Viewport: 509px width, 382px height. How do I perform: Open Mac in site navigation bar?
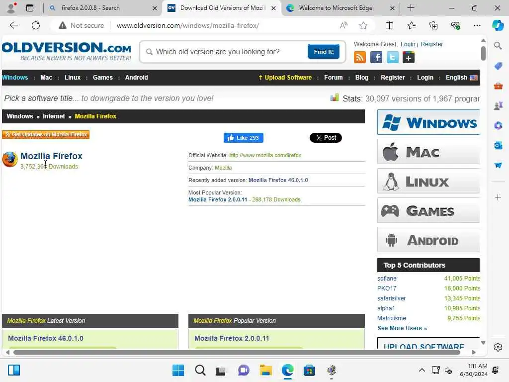coord(46,77)
